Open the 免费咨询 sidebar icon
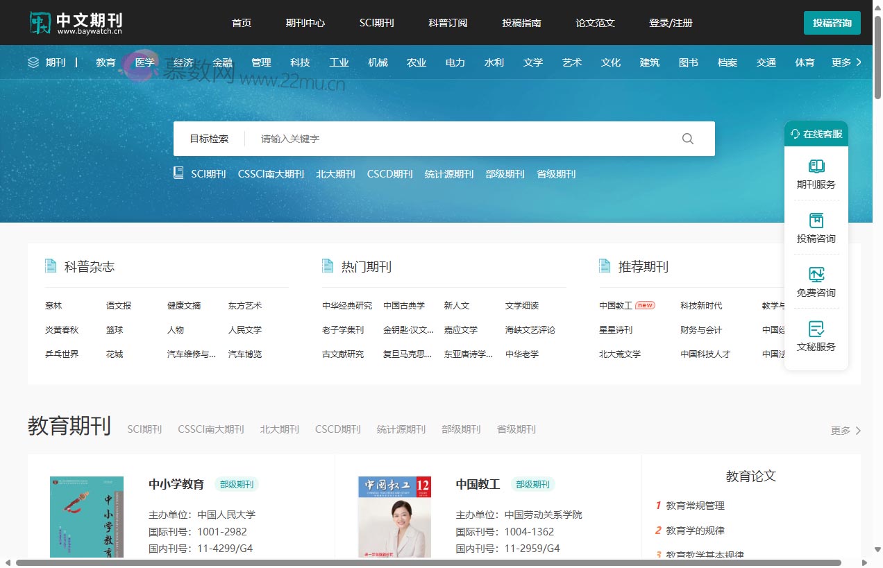The height and width of the screenshot is (568, 883). pos(816,275)
